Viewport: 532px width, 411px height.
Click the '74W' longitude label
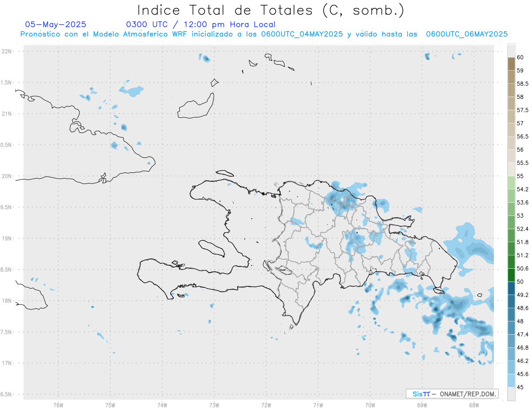(162, 405)
